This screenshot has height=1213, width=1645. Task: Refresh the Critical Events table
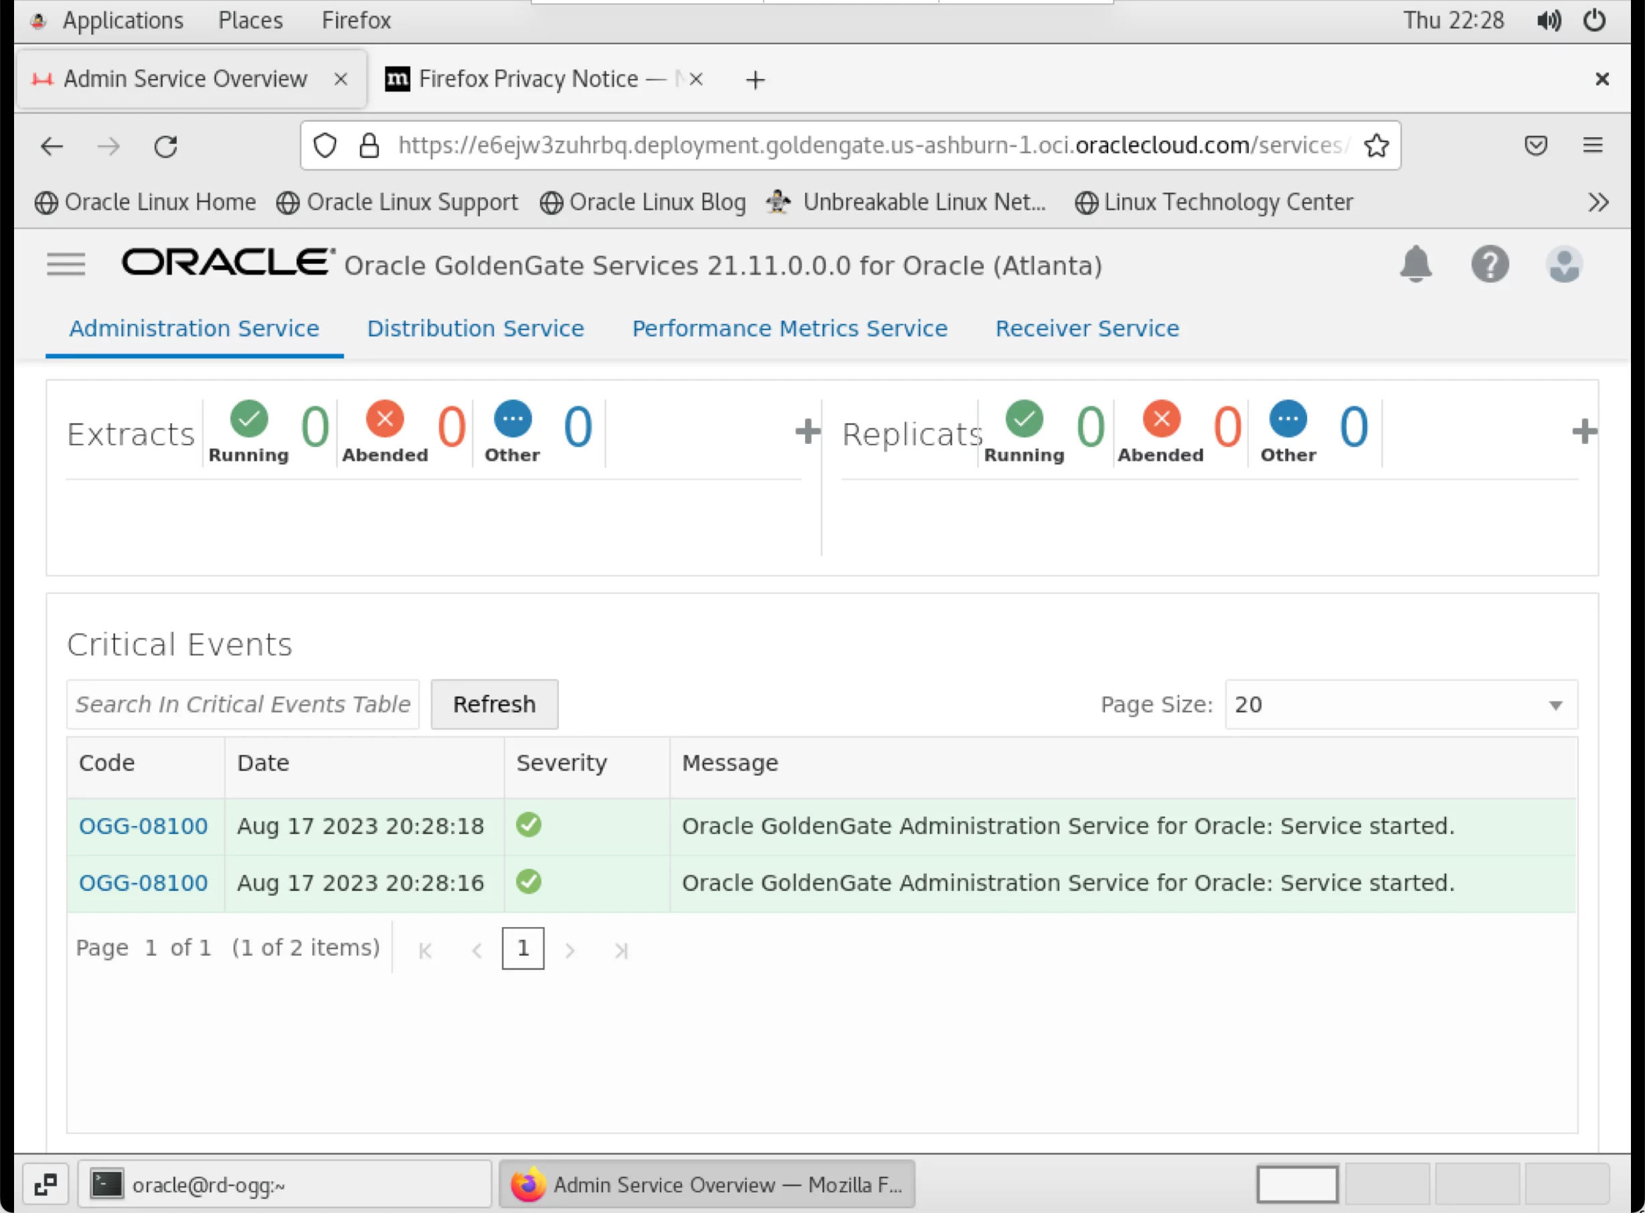point(494,704)
